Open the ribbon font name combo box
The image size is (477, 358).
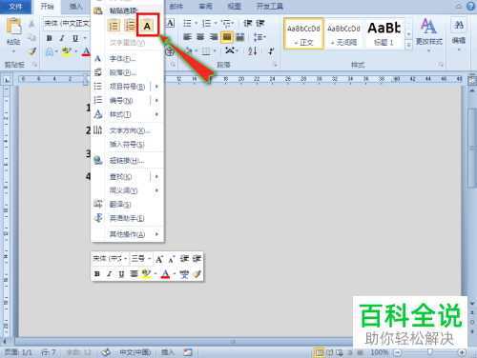click(67, 23)
